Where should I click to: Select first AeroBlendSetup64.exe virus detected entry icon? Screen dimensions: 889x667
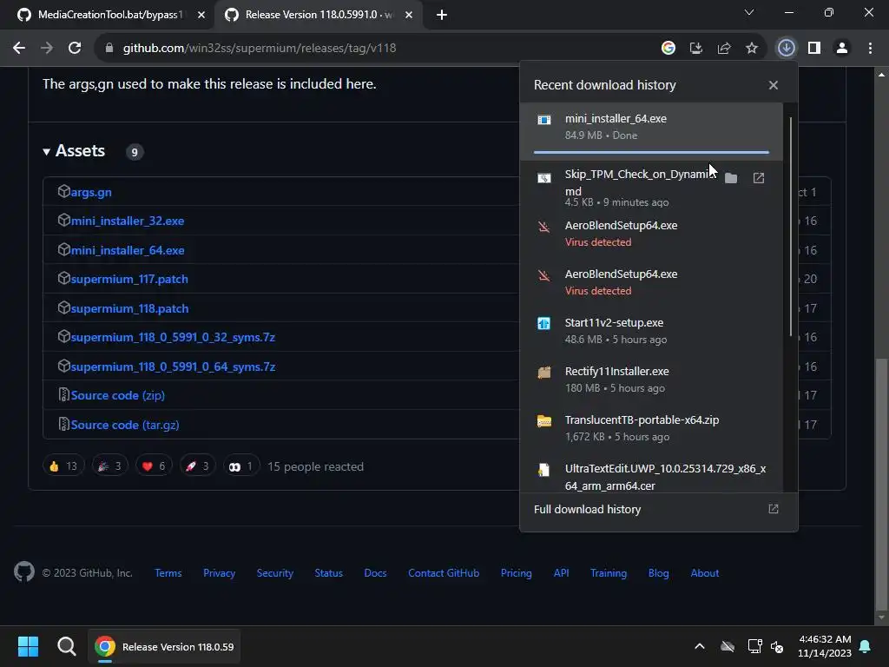point(543,228)
